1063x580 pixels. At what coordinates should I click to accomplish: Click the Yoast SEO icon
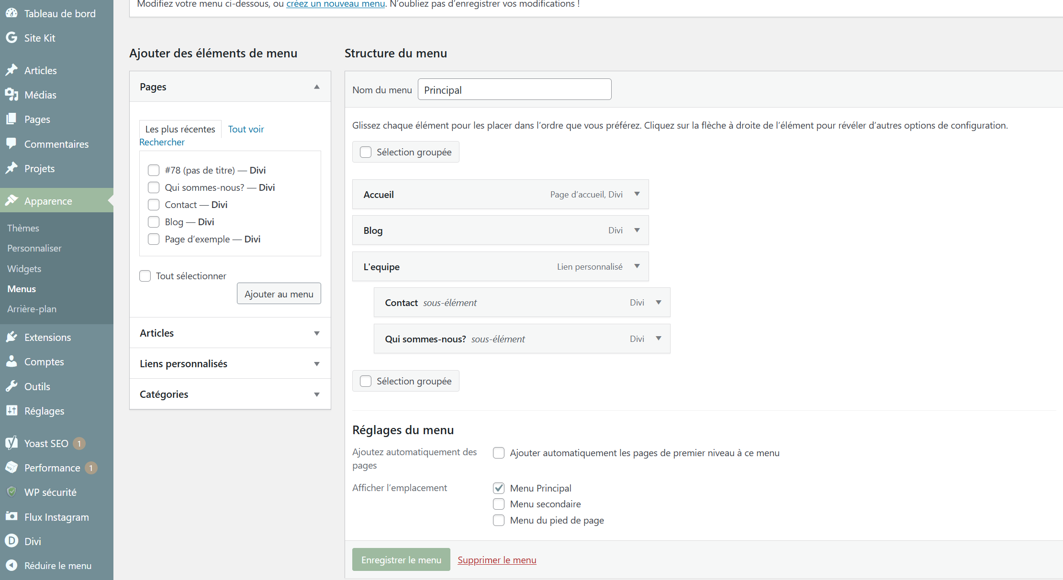click(11, 443)
